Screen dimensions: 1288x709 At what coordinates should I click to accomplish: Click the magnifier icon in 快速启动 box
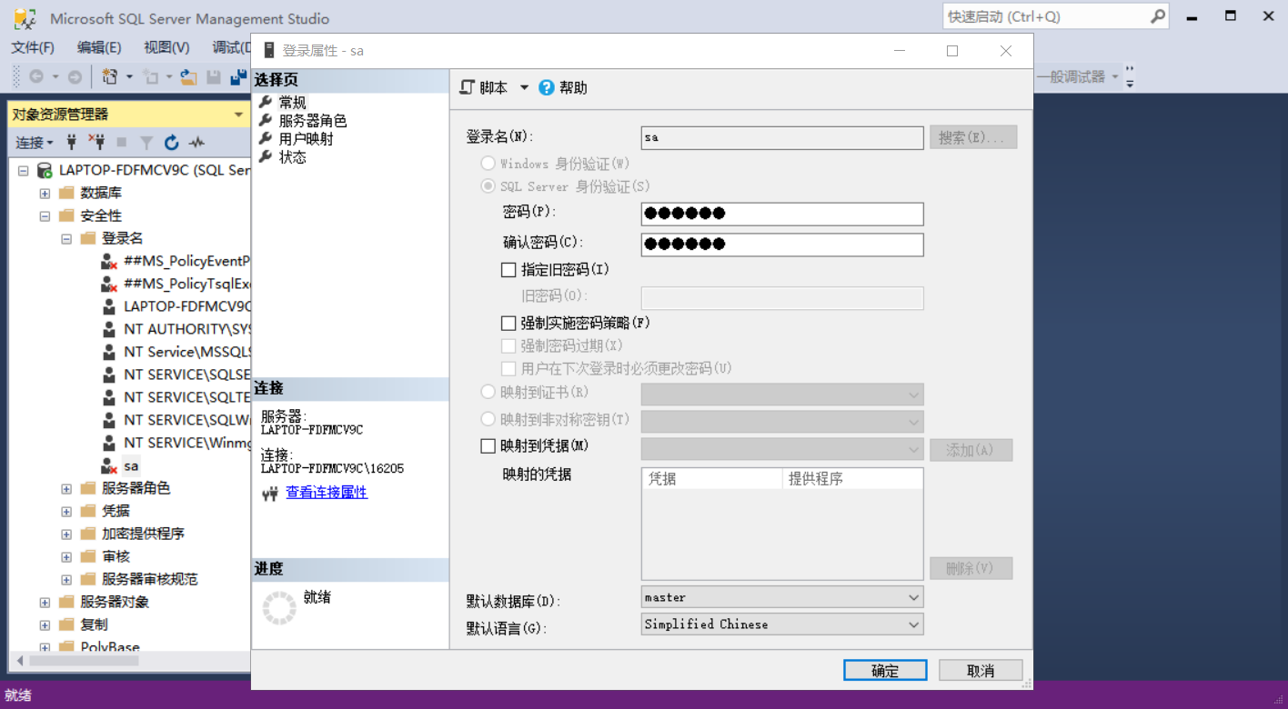click(x=1157, y=16)
